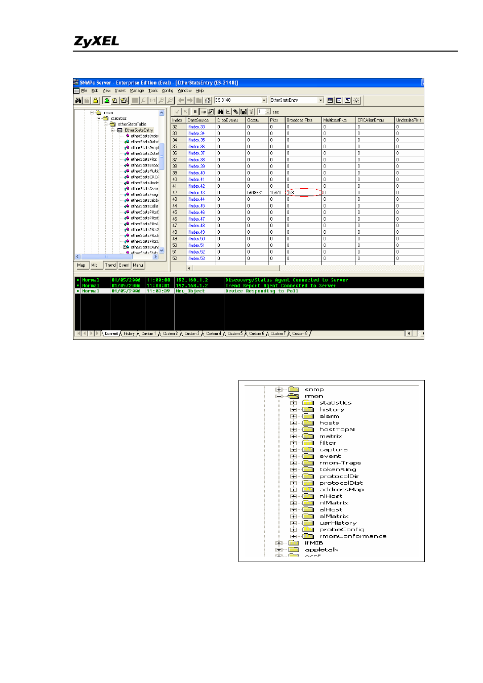Click the binoculars icon in table toolbar
The width and height of the screenshot is (483, 683).
[x=220, y=112]
